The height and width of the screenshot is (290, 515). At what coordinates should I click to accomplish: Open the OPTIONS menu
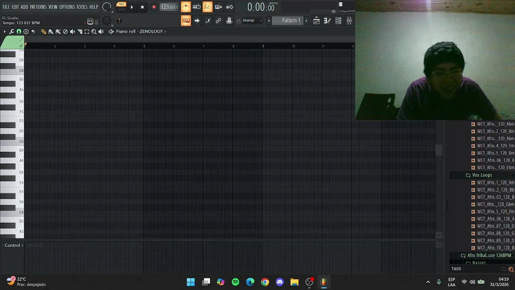coord(67,7)
